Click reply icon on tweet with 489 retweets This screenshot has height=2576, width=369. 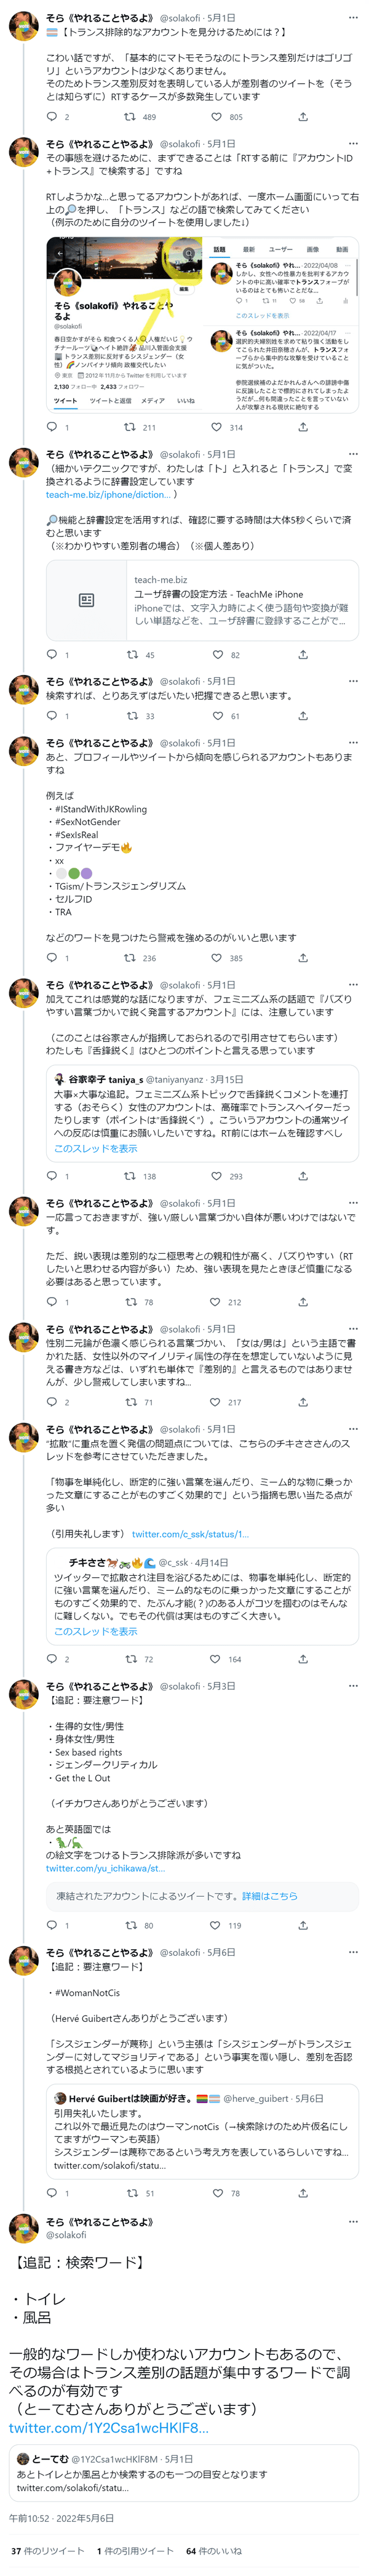click(x=52, y=117)
